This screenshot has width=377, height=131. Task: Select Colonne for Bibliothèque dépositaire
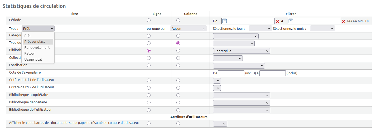pyautogui.click(x=178, y=103)
